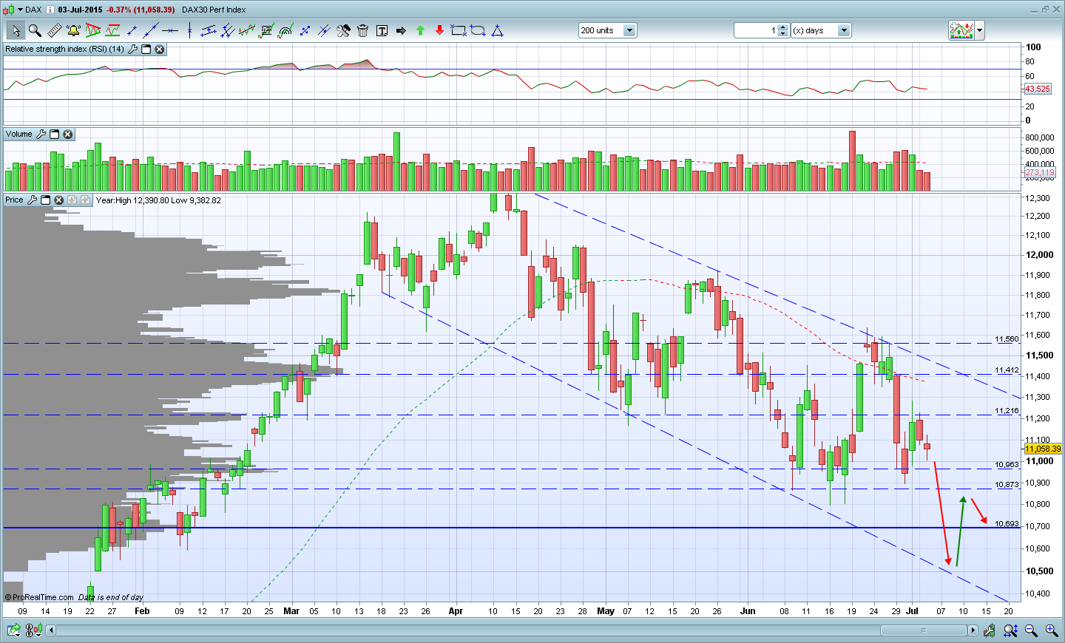1065x643 pixels.
Task: Select the ruler measuring tool
Action: pyautogui.click(x=54, y=30)
